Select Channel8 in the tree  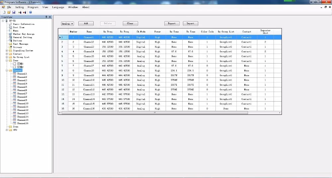(22, 97)
